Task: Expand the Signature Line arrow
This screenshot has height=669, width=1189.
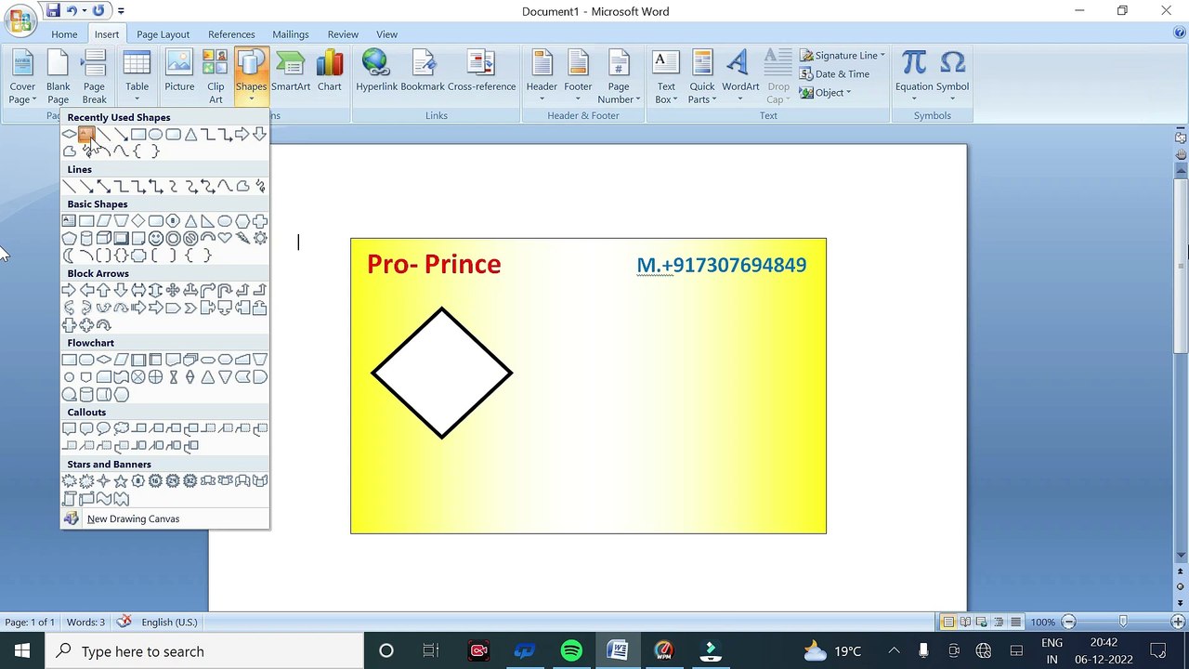Action: [882, 56]
